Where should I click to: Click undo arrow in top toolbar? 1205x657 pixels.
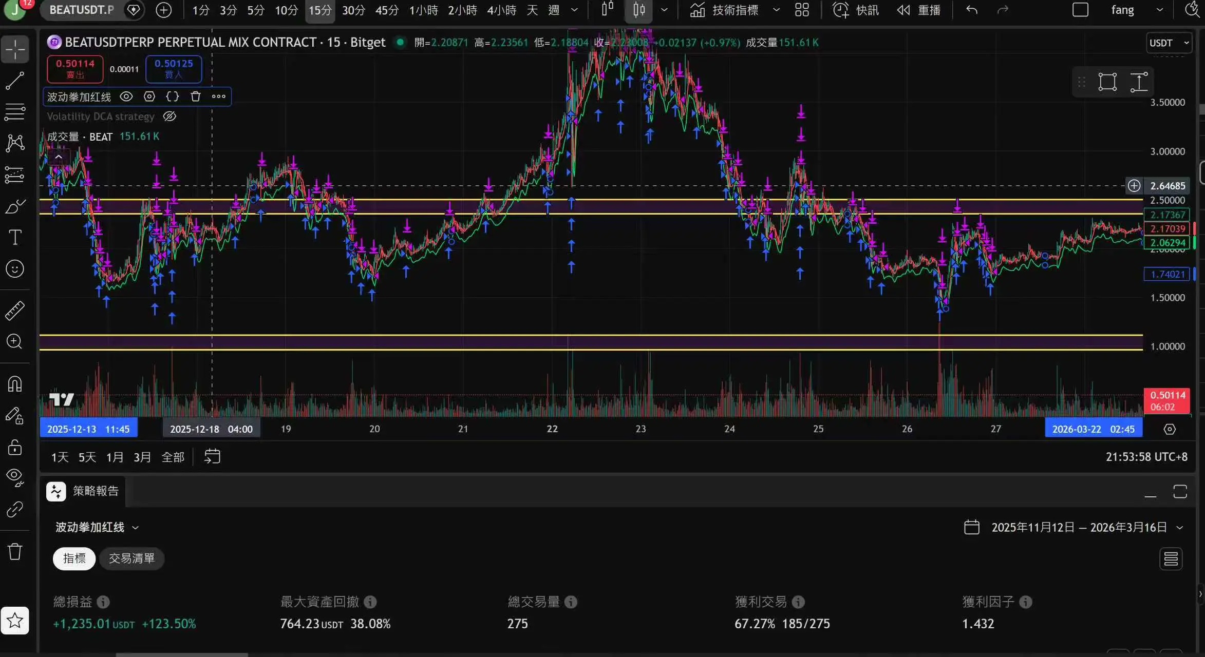tap(971, 10)
